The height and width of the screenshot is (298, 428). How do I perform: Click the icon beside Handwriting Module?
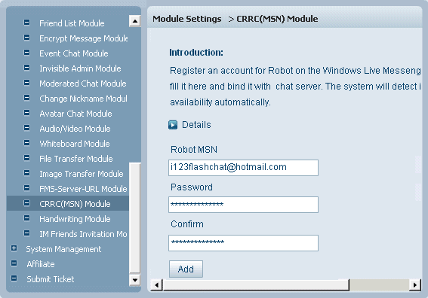(26, 218)
